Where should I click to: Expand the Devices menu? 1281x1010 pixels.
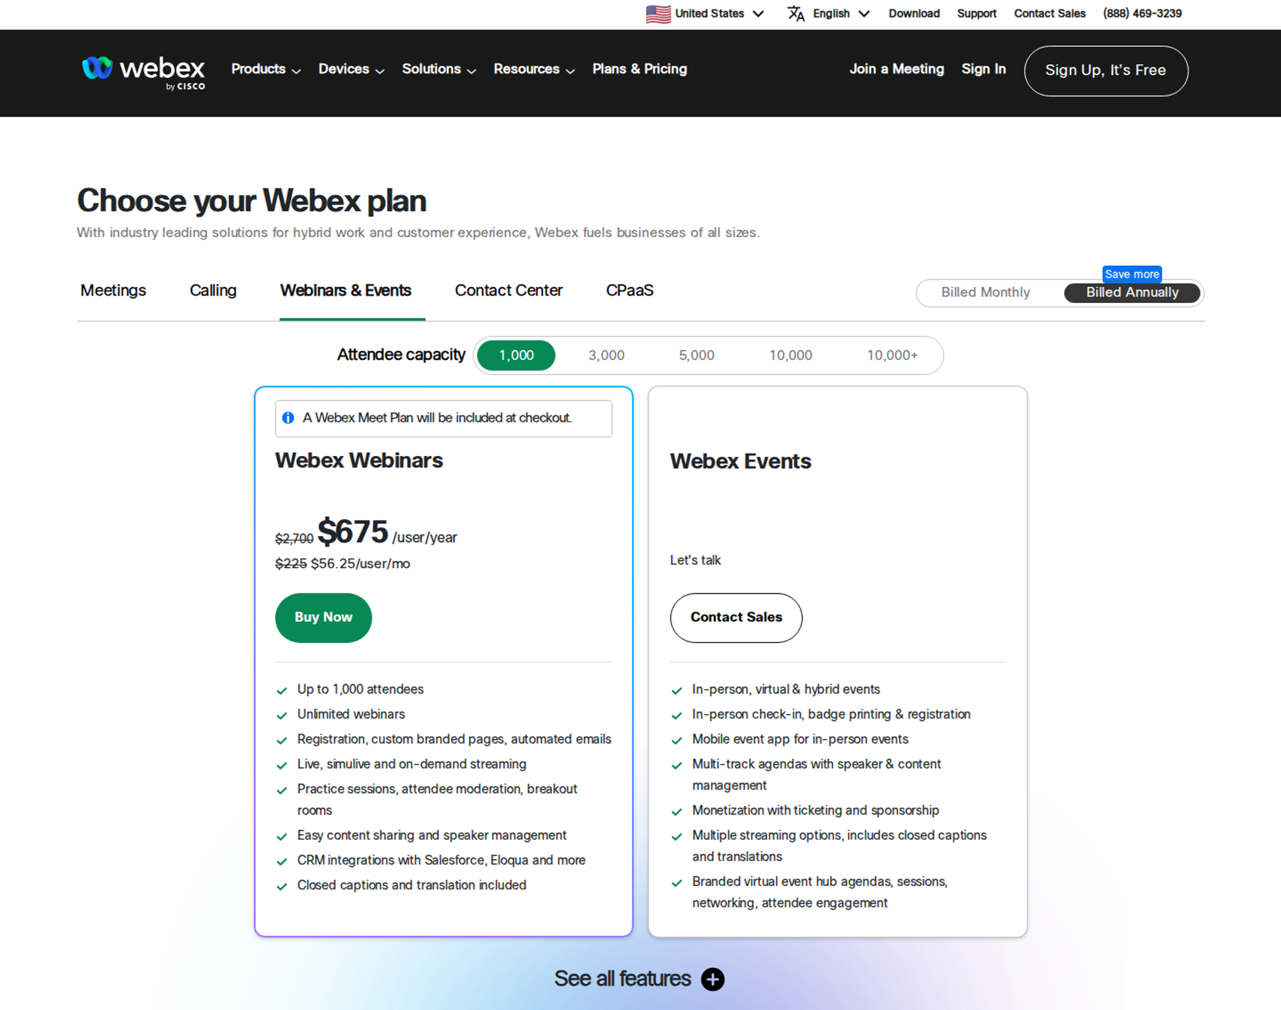(351, 69)
